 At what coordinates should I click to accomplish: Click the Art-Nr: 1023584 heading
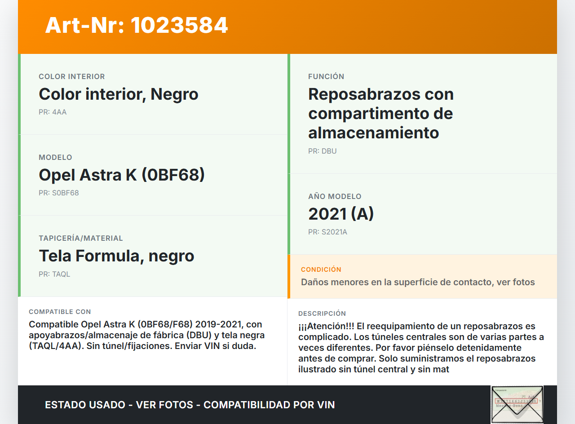click(137, 25)
